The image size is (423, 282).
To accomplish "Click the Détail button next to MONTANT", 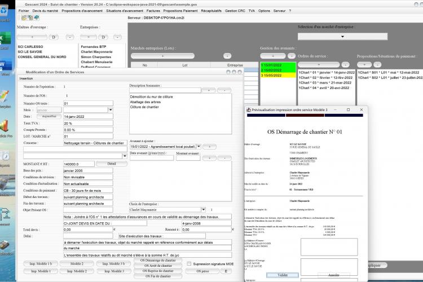I will click(112, 164).
